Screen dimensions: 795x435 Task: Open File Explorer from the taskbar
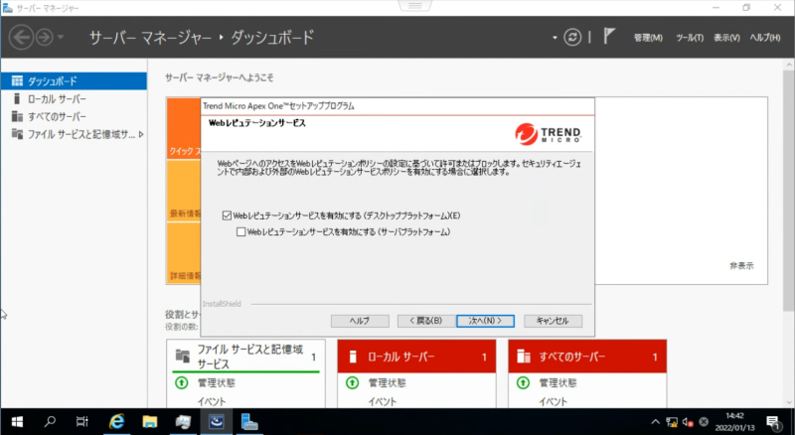point(150,422)
